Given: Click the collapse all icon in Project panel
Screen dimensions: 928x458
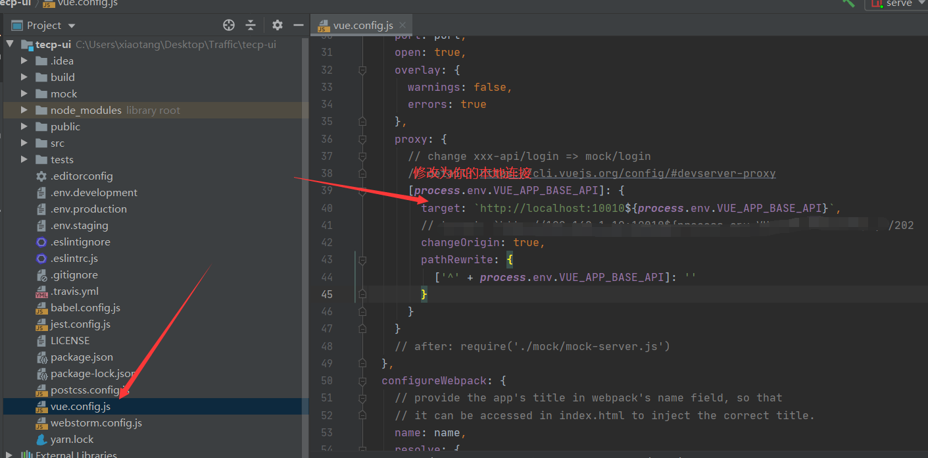Looking at the screenshot, I should pyautogui.click(x=251, y=25).
